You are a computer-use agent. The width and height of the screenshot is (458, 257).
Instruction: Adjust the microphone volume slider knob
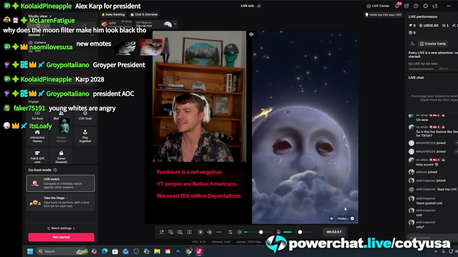(300, 232)
